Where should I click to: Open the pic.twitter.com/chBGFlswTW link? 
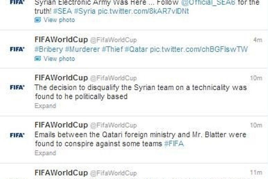pos(199,50)
